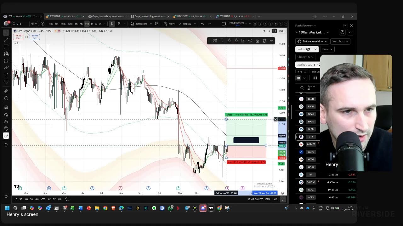Select the 15m timeframe
The width and height of the screenshot is (403, 226).
click(x=63, y=24)
